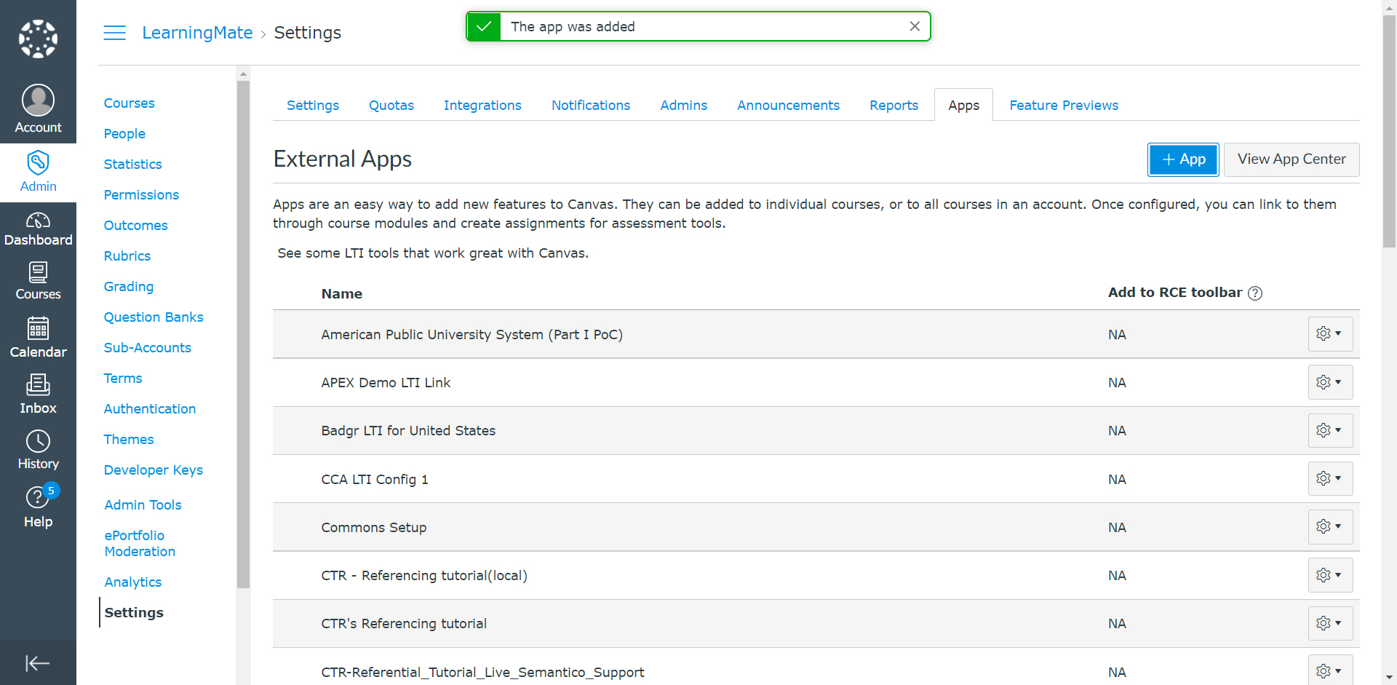Click the View App Center button
1397x685 pixels.
pos(1291,159)
